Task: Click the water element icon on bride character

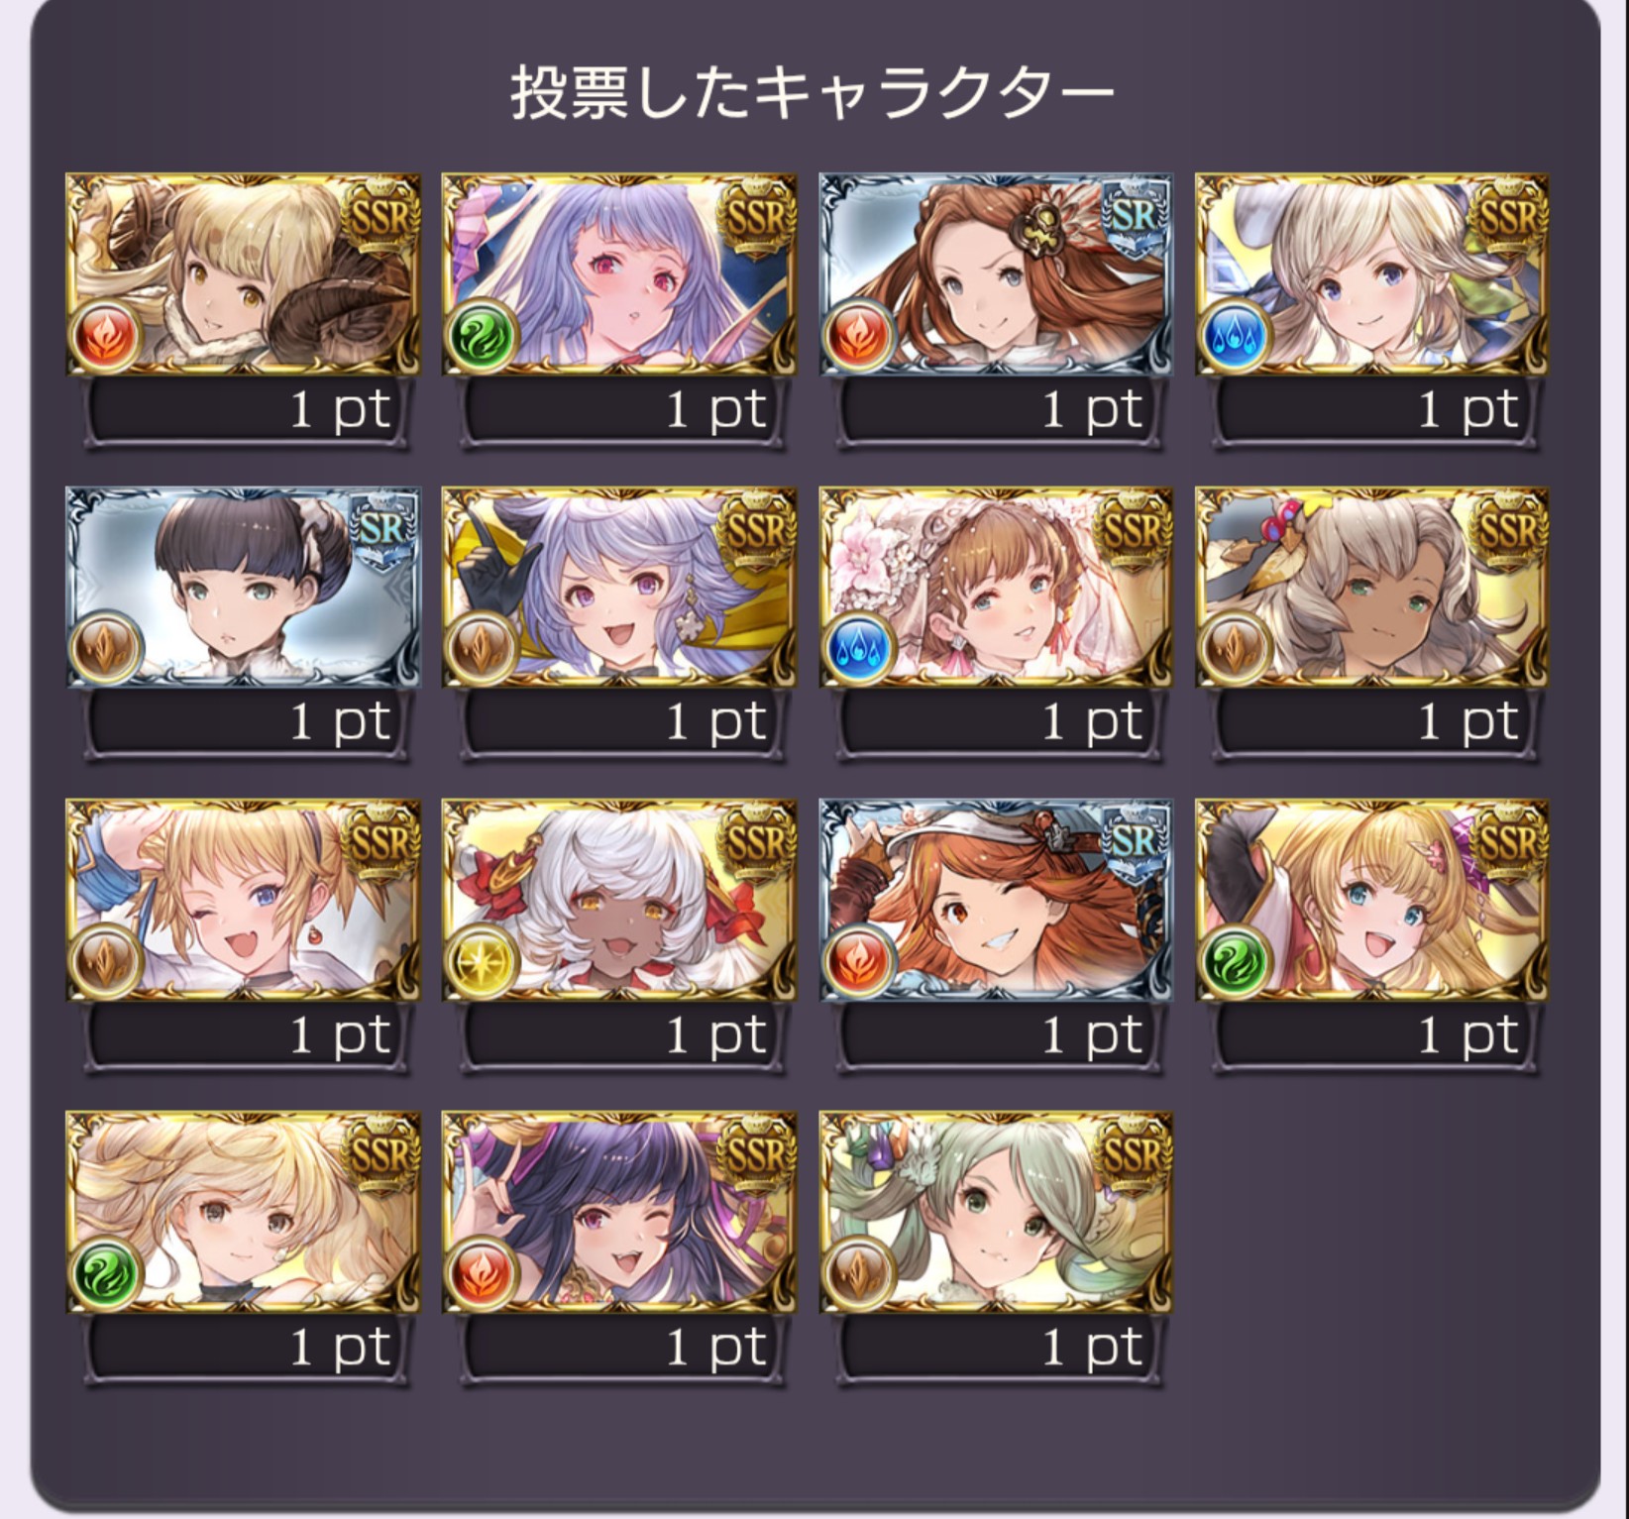Action: [859, 648]
